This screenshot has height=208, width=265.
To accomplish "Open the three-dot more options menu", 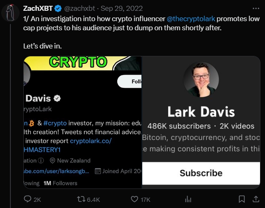I will [256, 8].
